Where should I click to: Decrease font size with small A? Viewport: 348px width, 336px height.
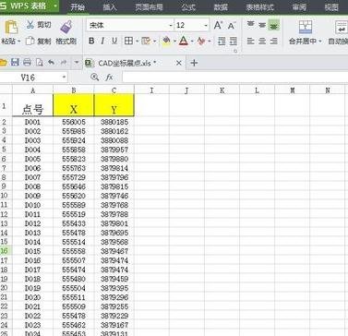click(232, 26)
